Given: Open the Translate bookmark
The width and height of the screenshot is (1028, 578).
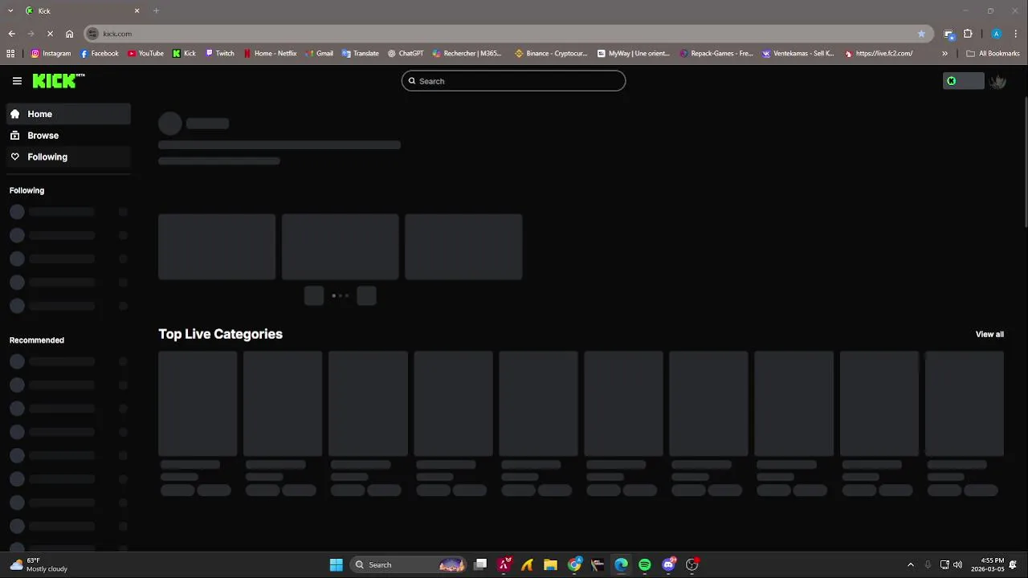Looking at the screenshot, I should coord(361,54).
